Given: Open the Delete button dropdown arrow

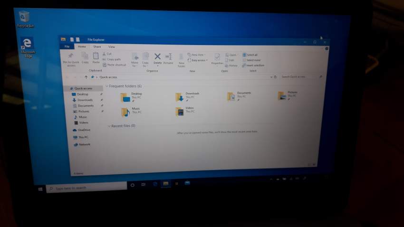Looking at the screenshot, I should tap(157, 66).
